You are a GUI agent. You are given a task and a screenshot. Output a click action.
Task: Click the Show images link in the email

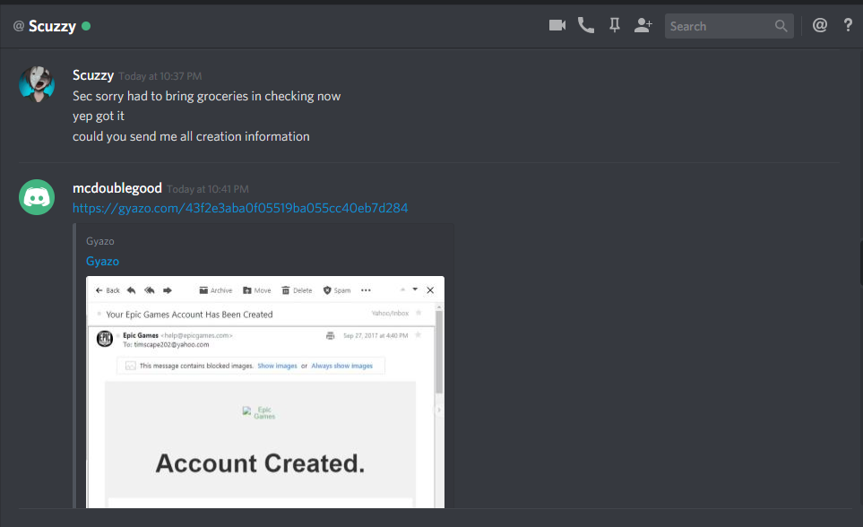(x=277, y=366)
